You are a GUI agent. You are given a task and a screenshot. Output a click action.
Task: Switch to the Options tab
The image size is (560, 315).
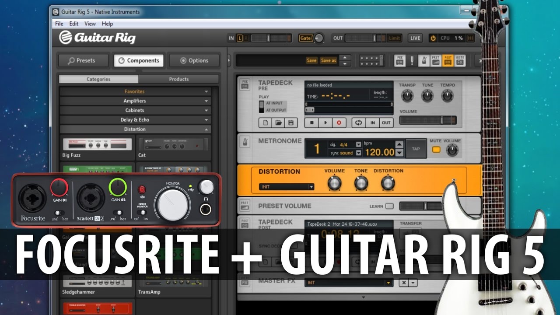click(195, 60)
